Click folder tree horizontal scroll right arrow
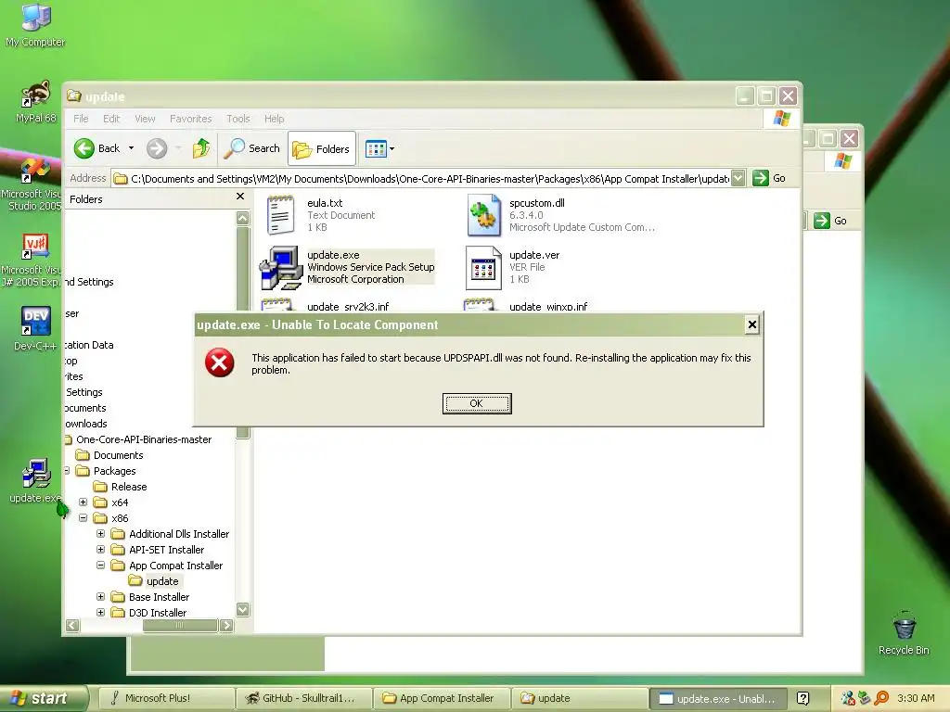Viewport: 950px width, 712px height. tap(226, 626)
